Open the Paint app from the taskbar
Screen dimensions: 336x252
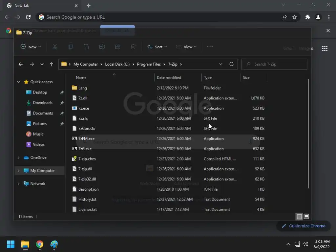pos(54,244)
